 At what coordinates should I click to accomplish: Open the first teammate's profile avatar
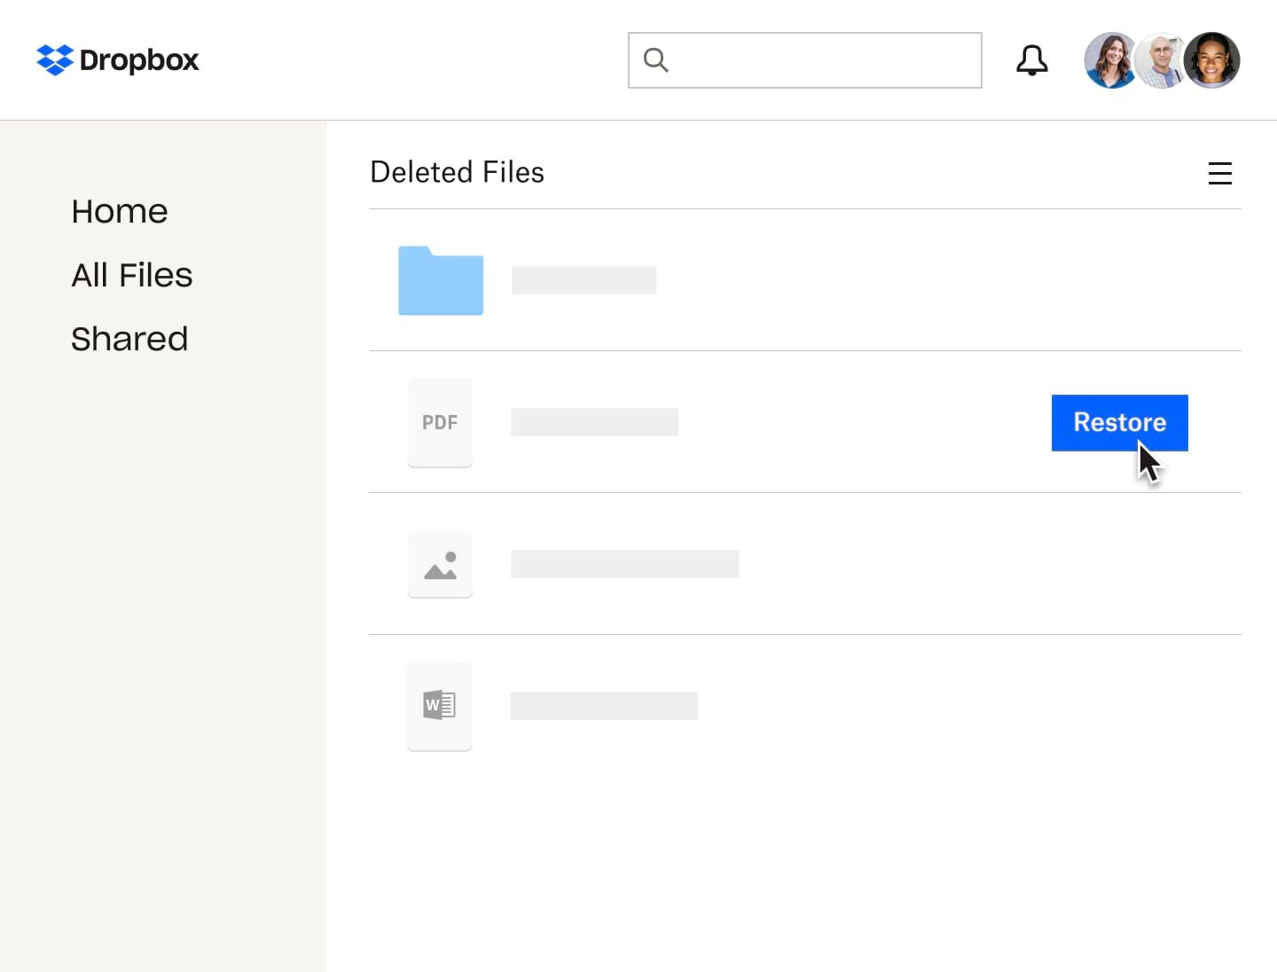[1109, 60]
